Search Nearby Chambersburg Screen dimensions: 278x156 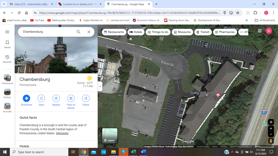pos(56,100)
